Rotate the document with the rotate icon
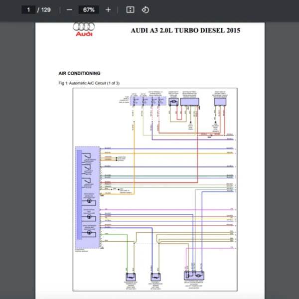Viewport: 299px width, 299px height. [x=146, y=10]
